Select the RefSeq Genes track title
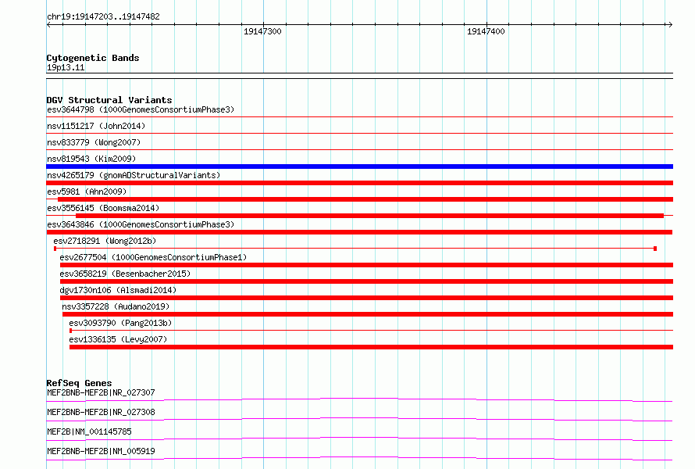The image size is (695, 469). (x=80, y=383)
